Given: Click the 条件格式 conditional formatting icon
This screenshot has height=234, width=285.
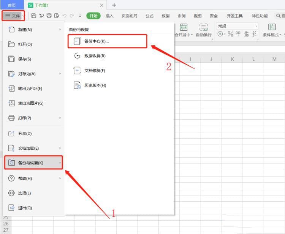Looking at the screenshot, I should pyautogui.click(x=272, y=27).
